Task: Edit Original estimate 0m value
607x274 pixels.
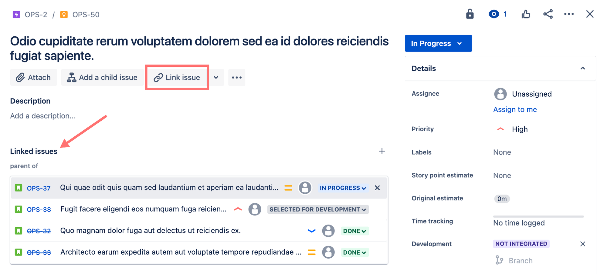Action: tap(502, 199)
